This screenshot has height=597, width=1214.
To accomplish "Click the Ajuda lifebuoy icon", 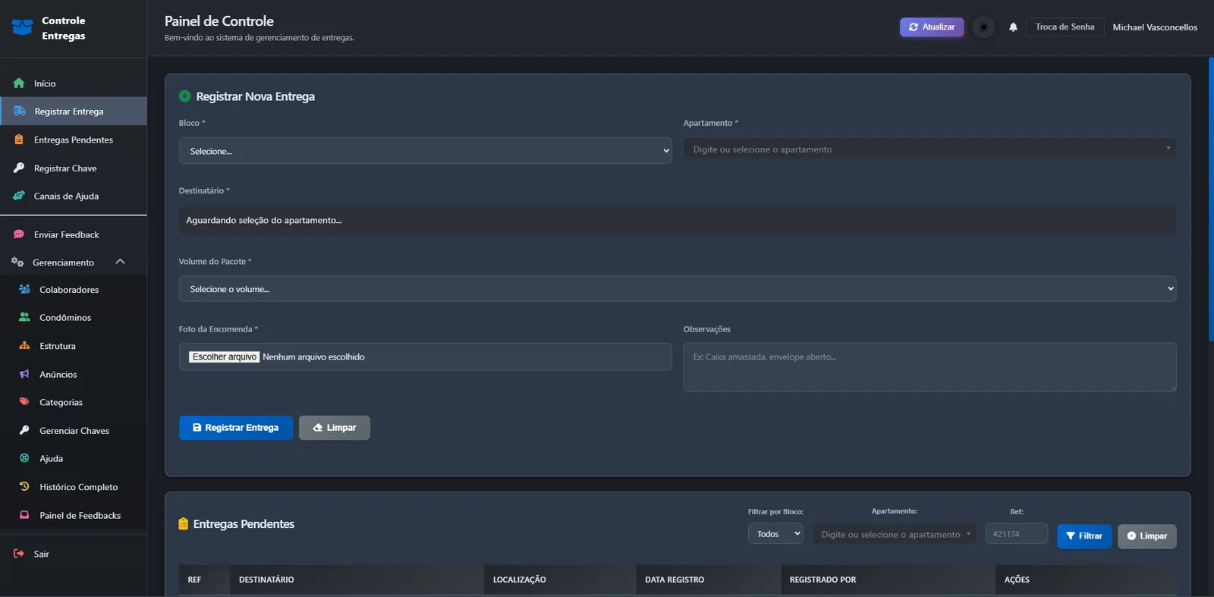I will pyautogui.click(x=24, y=458).
